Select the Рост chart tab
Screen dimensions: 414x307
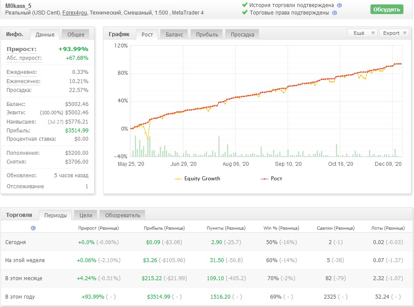147,35
